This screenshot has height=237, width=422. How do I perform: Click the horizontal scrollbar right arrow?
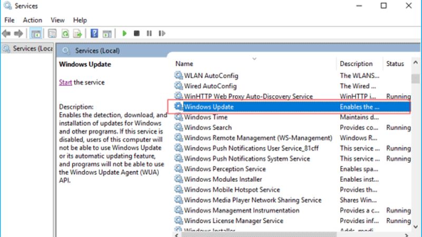click(x=406, y=235)
